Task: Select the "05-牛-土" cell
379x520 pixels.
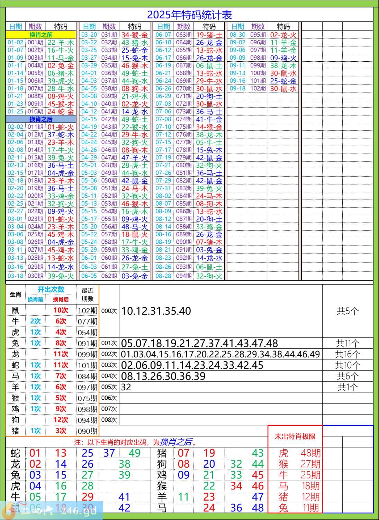Action: click(209, 142)
